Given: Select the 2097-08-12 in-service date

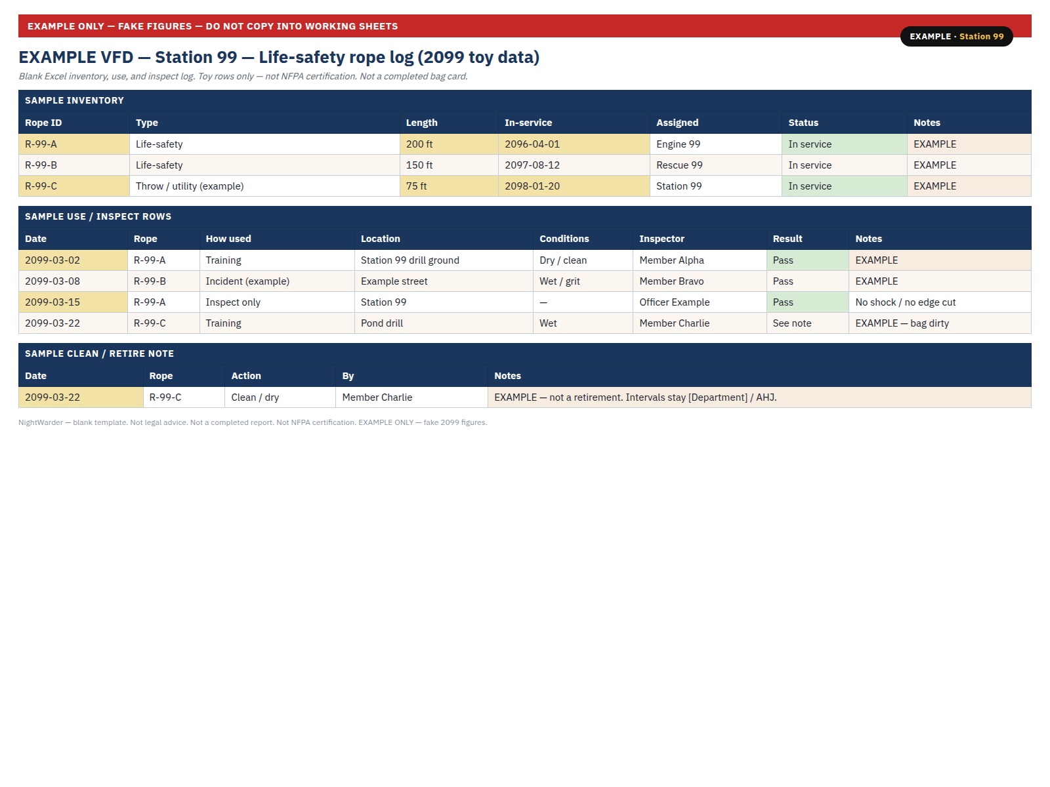Looking at the screenshot, I should coord(574,165).
